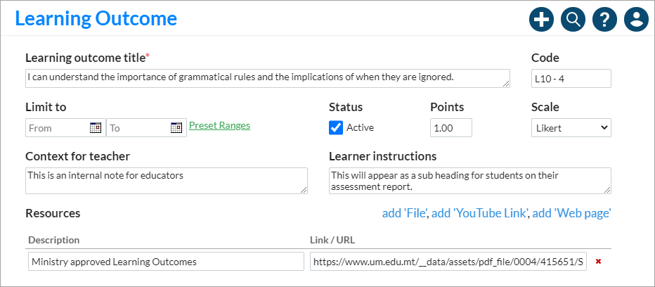Focus the Context for teacher textbox

pos(167,181)
